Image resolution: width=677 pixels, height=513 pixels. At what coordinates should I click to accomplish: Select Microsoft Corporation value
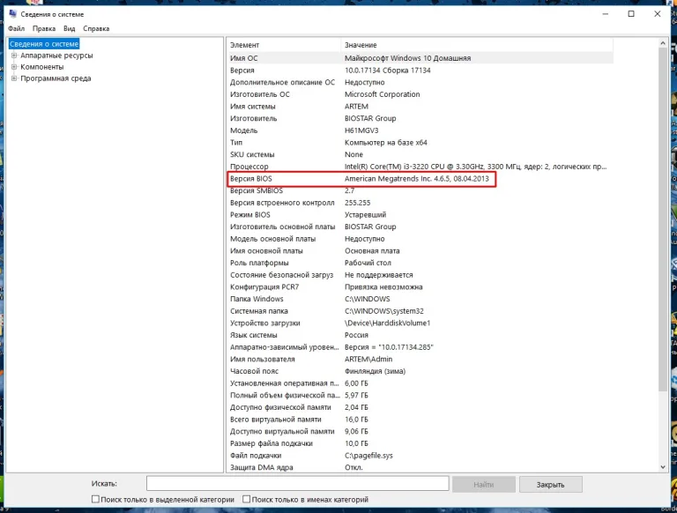[x=382, y=94]
